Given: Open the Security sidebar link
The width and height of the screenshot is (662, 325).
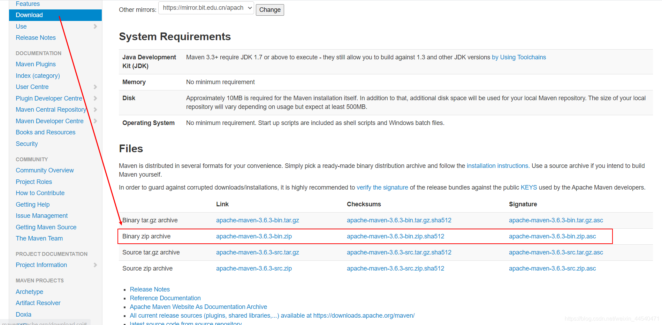Looking at the screenshot, I should [x=26, y=144].
